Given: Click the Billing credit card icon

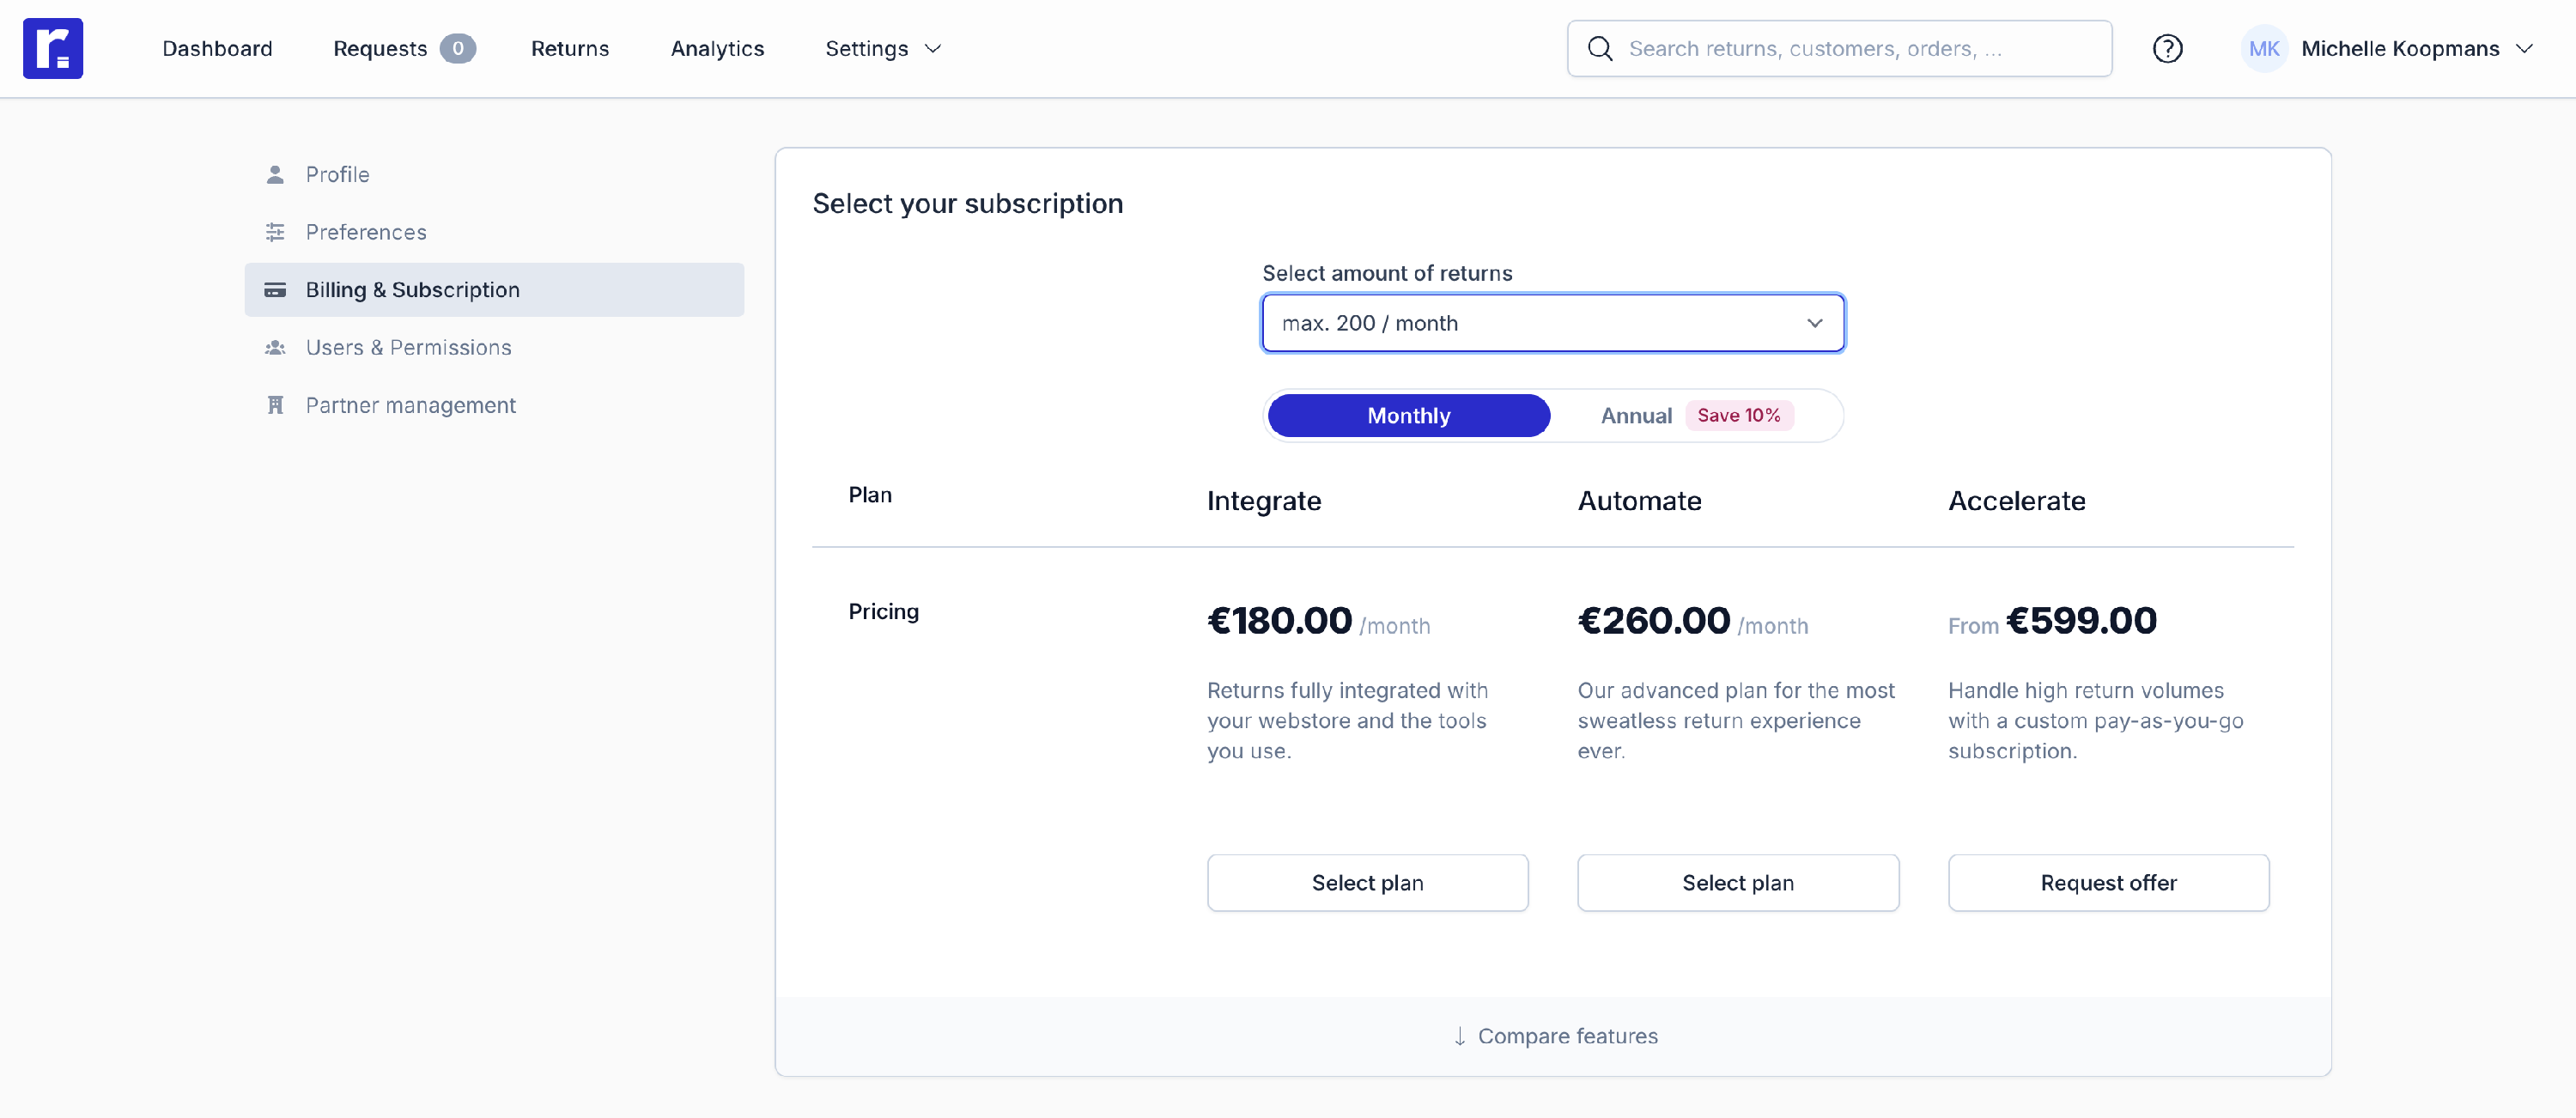Looking at the screenshot, I should point(275,290).
